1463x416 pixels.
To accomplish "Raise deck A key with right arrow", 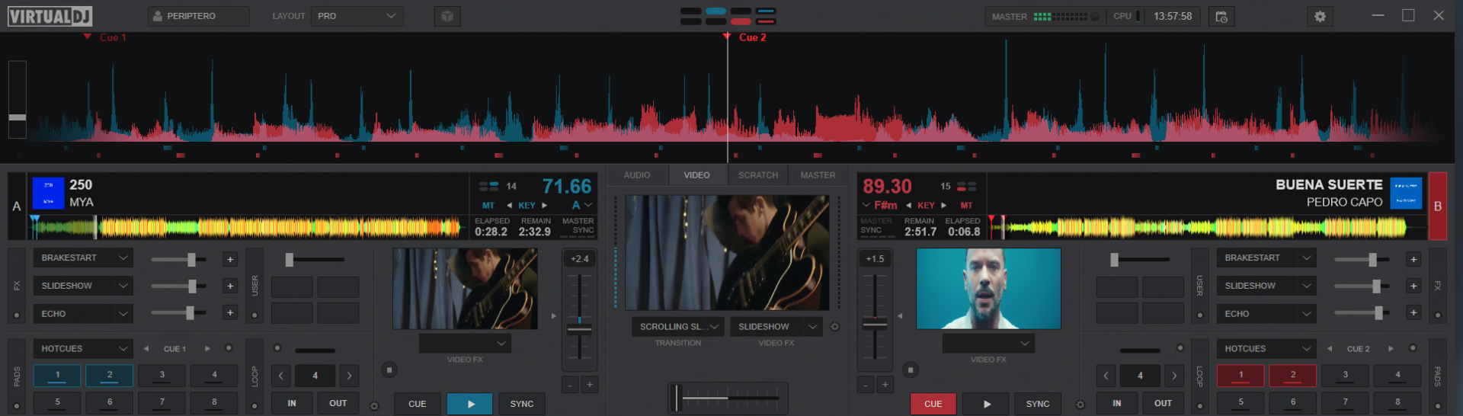I will [544, 206].
